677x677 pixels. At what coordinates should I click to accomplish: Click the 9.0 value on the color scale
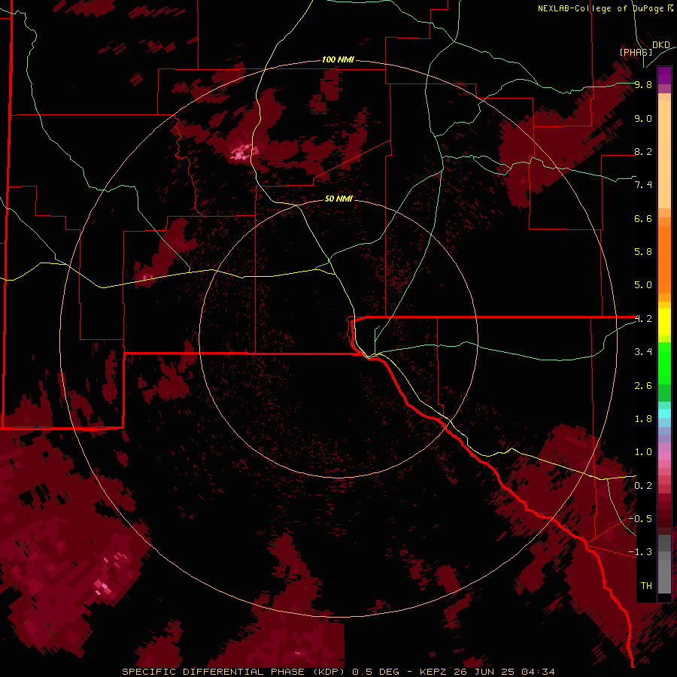(x=643, y=119)
